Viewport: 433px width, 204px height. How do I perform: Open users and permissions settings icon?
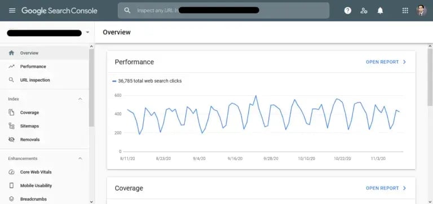tap(364, 11)
